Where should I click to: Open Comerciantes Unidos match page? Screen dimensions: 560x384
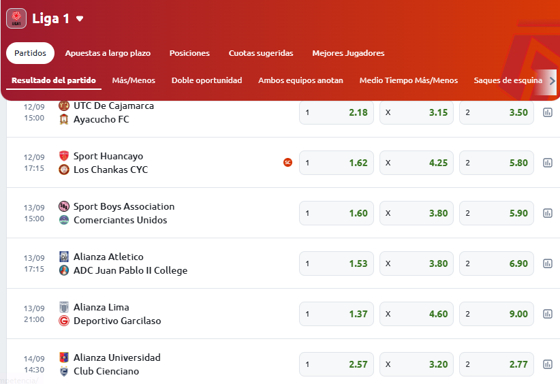pyautogui.click(x=121, y=220)
